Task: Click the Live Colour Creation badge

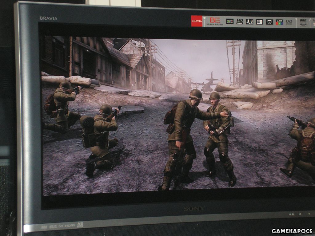Action: [x=229, y=22]
